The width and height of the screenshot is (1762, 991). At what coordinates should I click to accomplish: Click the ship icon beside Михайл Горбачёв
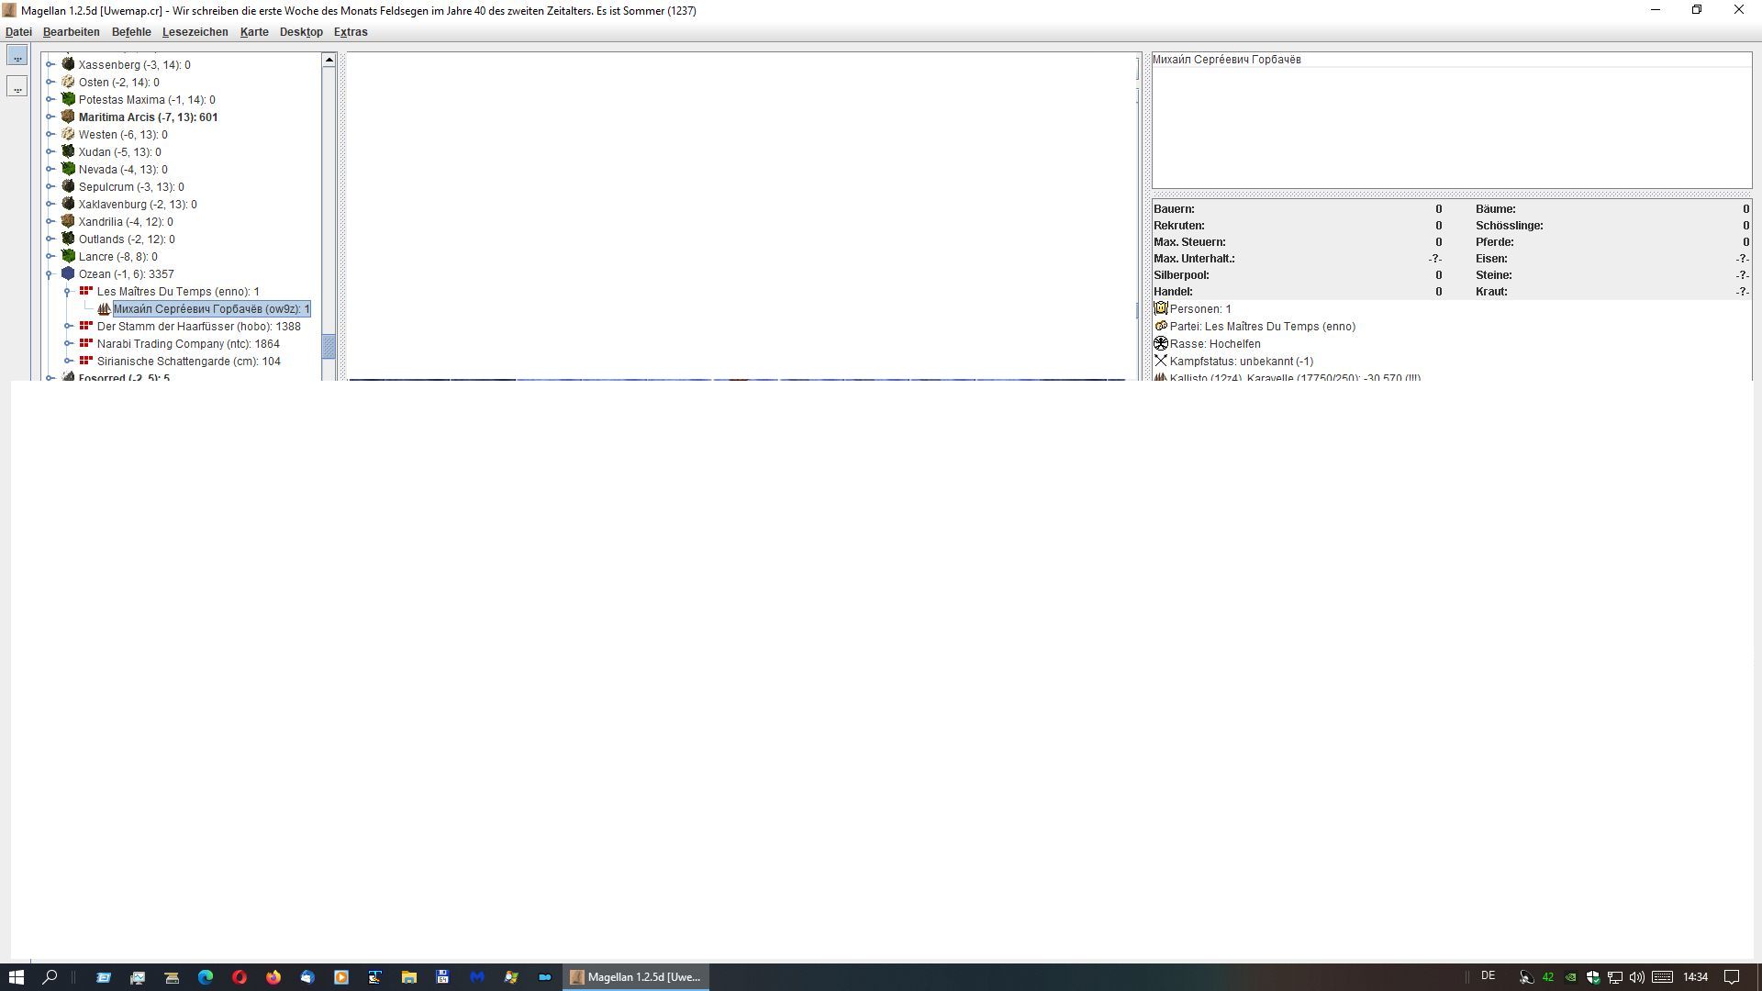click(x=104, y=309)
